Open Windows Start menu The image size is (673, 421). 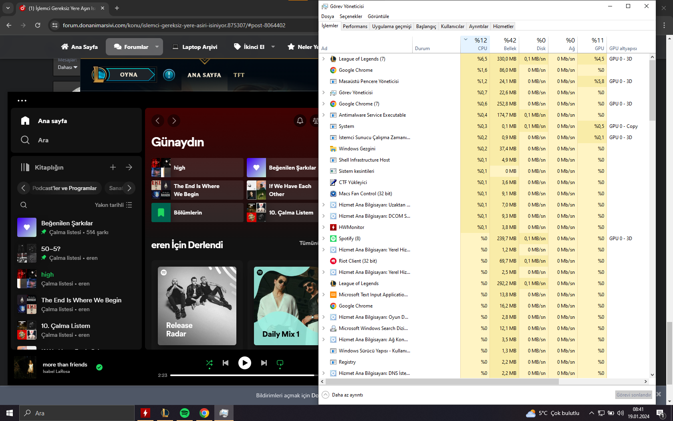tap(10, 413)
